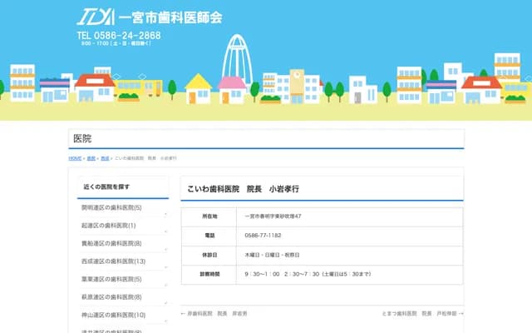The height and width of the screenshot is (333, 532).
Task: Click the IDA logo in the header
Action: point(96,16)
